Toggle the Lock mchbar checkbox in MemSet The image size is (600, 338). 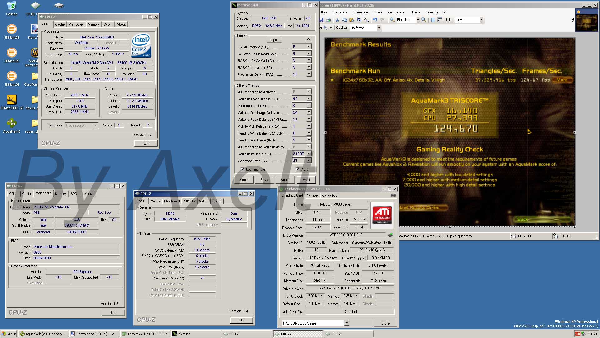pyautogui.click(x=242, y=169)
